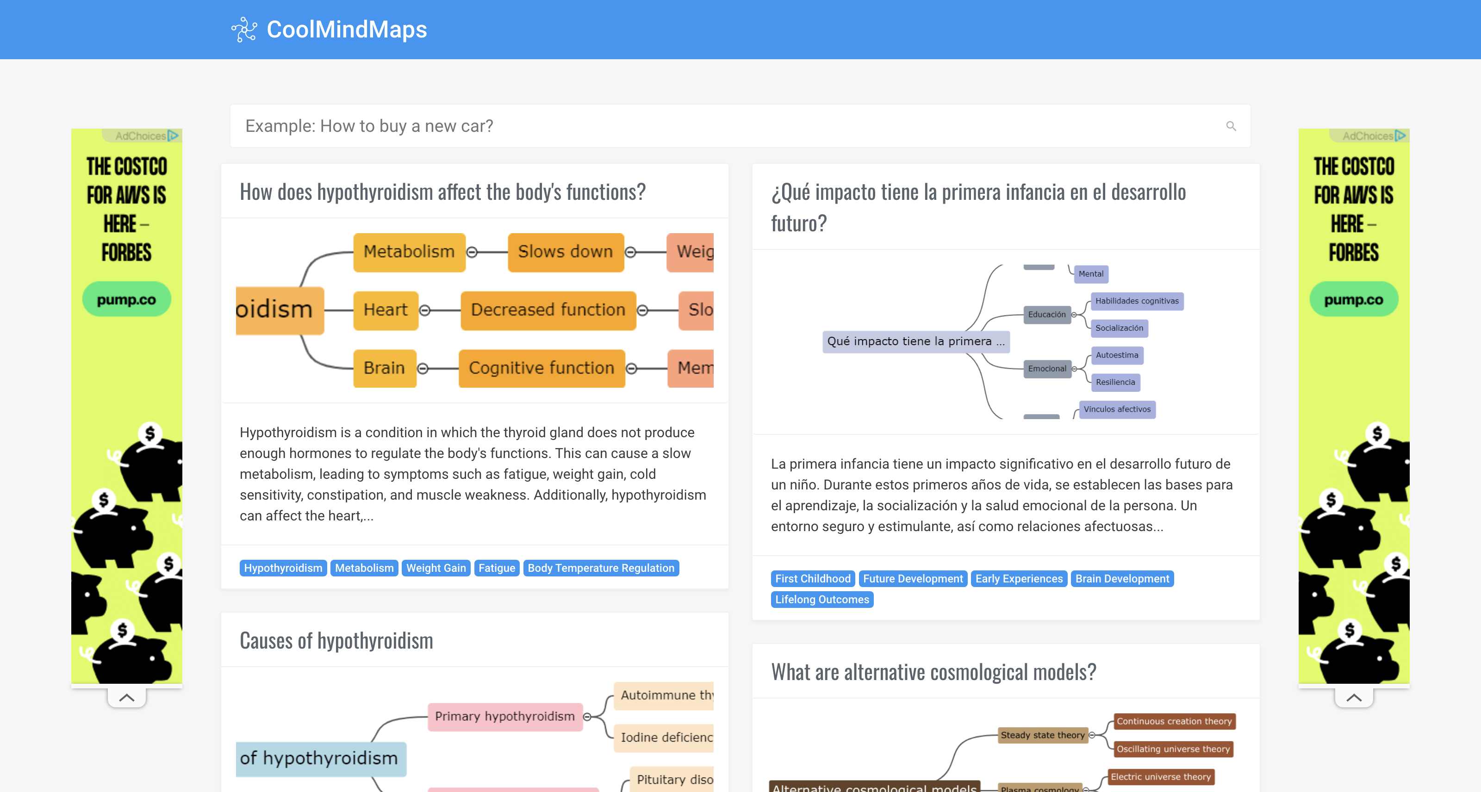Click the Vínculos afectivos node
This screenshot has width=1481, height=792.
(1117, 409)
